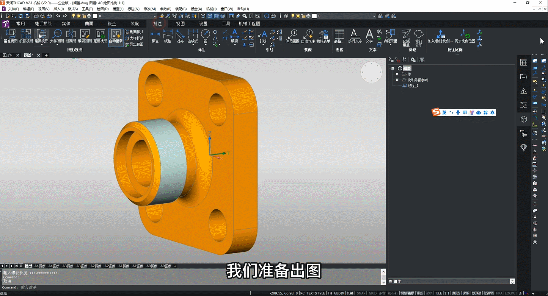The height and width of the screenshot is (296, 548).
Task: Open the 标注(N) menu
Action: click(x=133, y=9)
